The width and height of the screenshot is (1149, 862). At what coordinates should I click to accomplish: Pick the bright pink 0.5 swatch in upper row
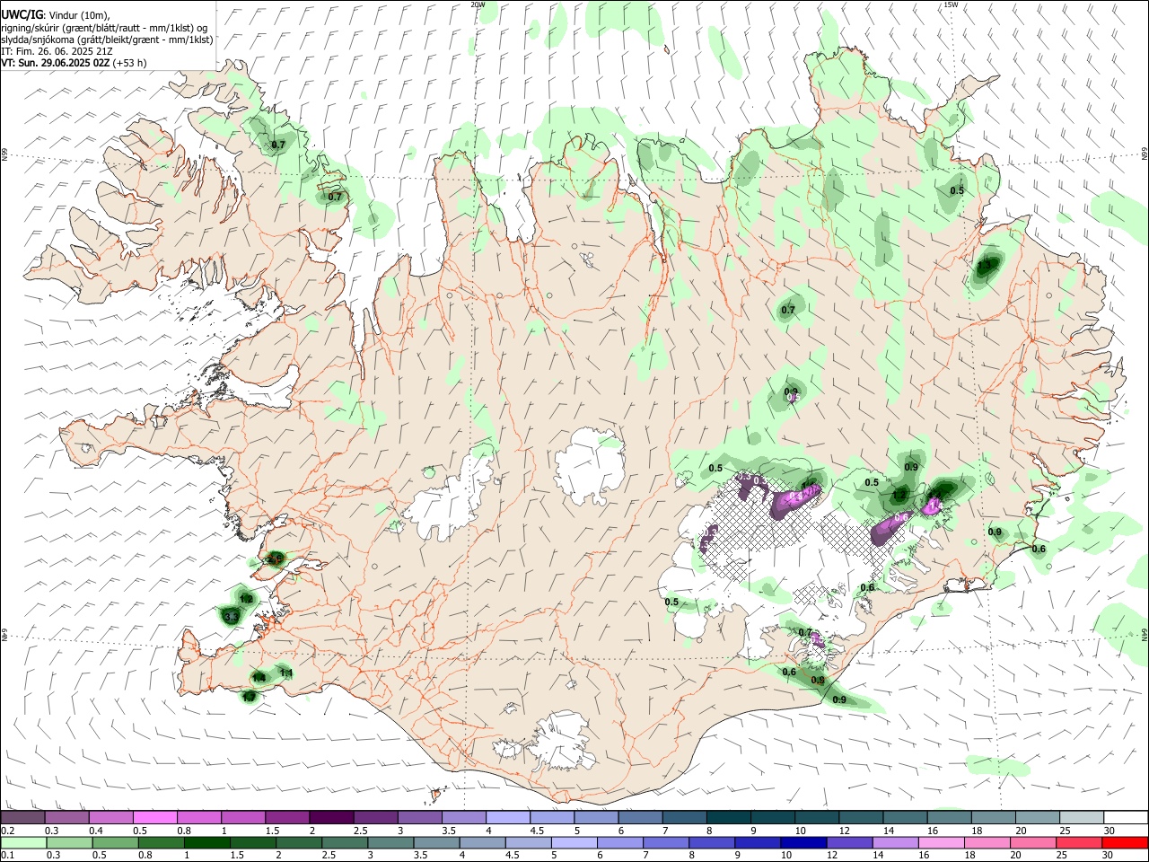(x=154, y=817)
